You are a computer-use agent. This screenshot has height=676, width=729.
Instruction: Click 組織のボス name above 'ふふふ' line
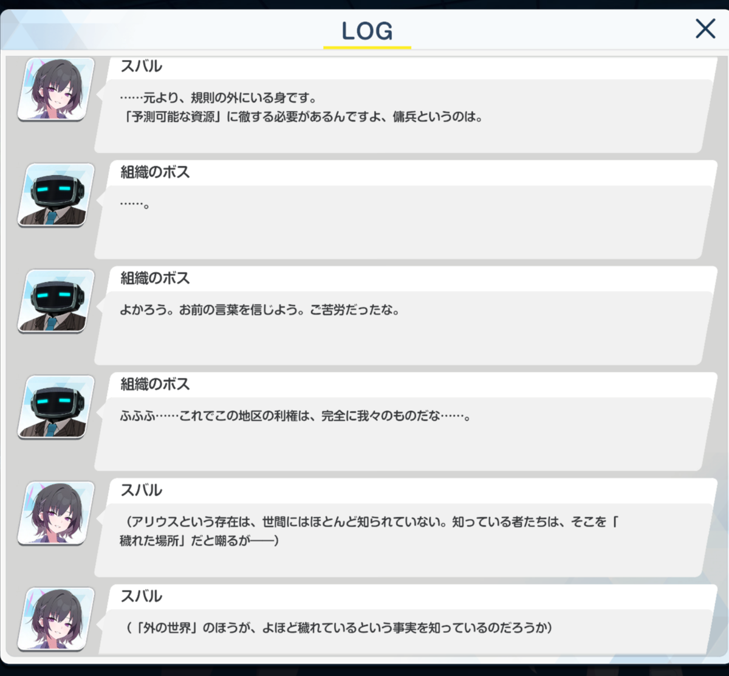[155, 384]
